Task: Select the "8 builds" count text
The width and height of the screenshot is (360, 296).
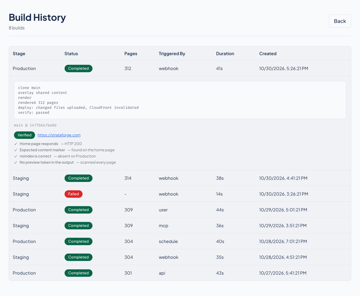Action: click(x=17, y=28)
